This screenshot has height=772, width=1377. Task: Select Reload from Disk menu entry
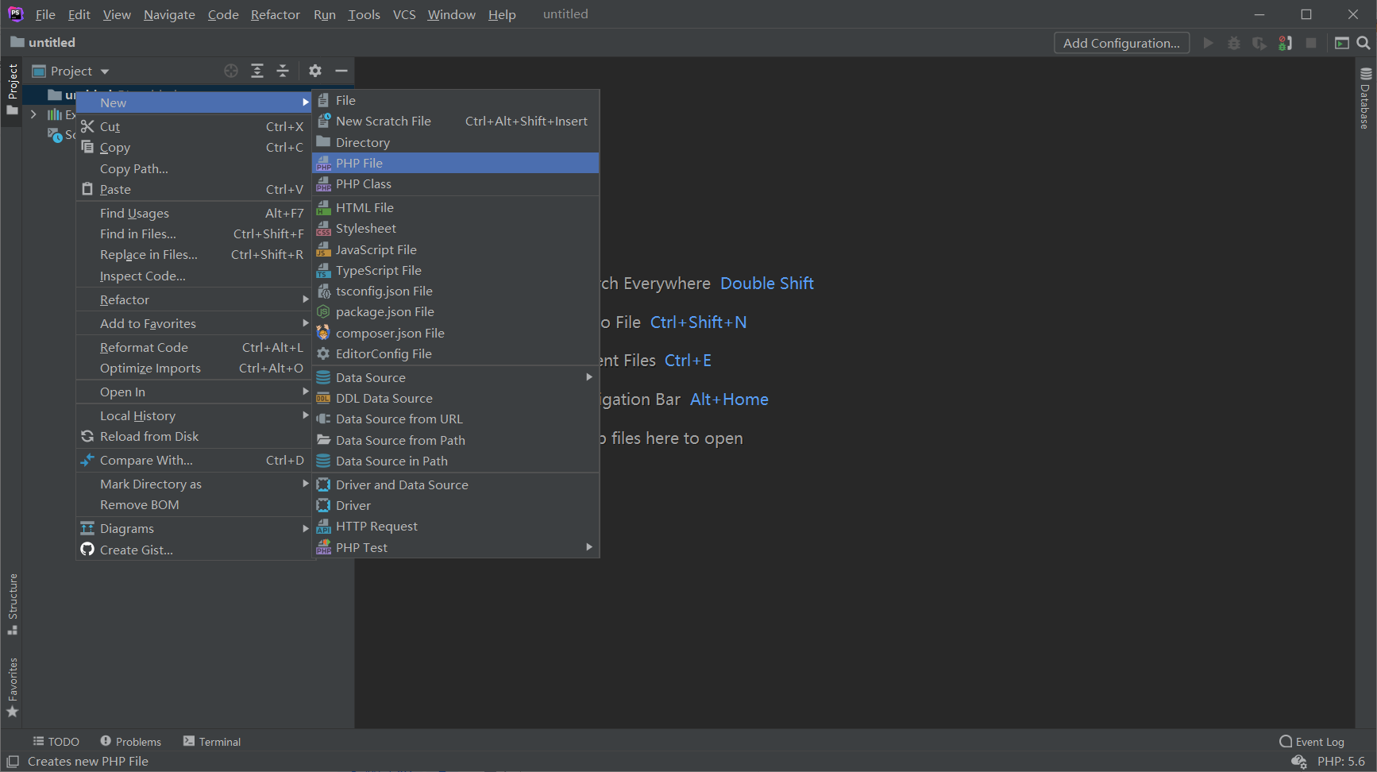(194, 436)
